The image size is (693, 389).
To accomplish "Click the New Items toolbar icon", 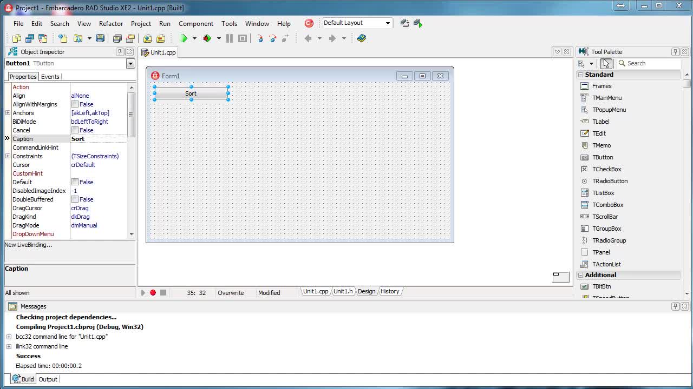I will tap(63, 38).
